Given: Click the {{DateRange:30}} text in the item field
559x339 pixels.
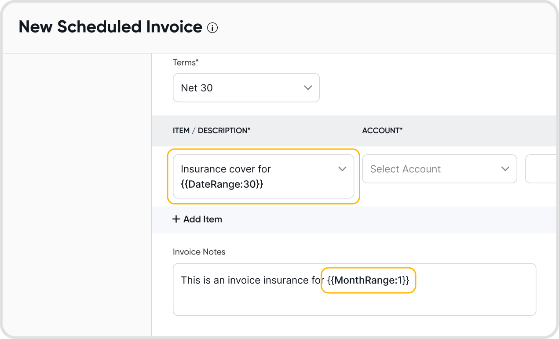Looking at the screenshot, I should coord(222,184).
